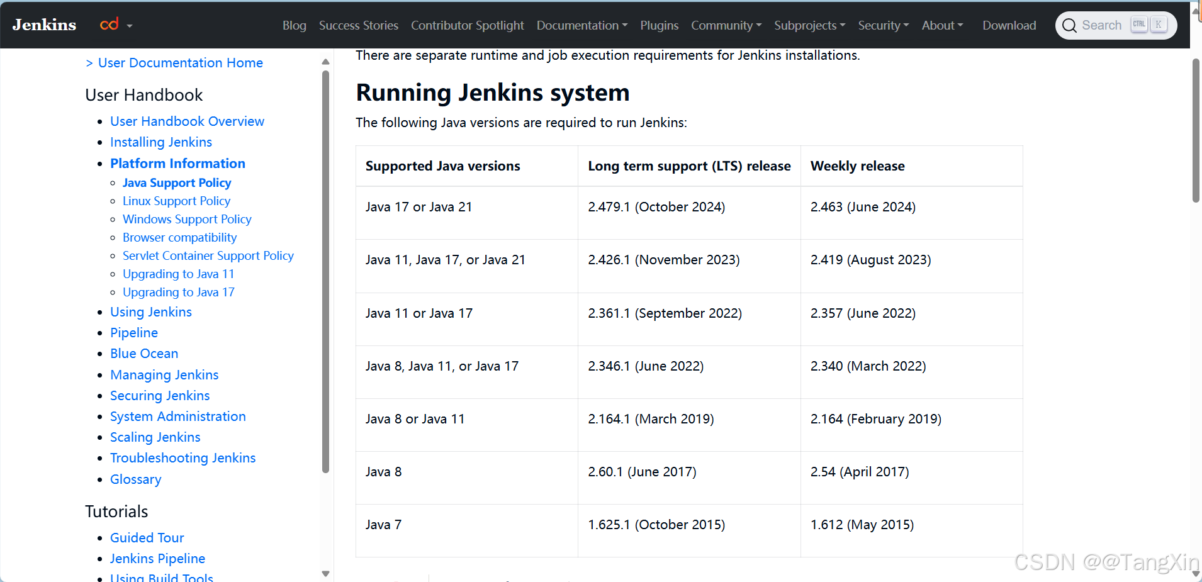Open the Plugins page
The width and height of the screenshot is (1202, 582).
(x=659, y=25)
